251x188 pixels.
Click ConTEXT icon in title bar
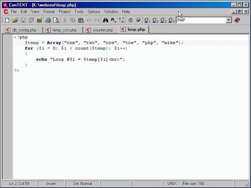5,5
